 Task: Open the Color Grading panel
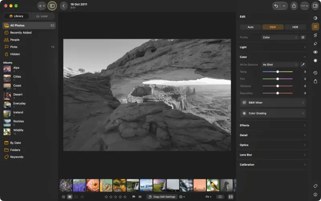(x=273, y=113)
